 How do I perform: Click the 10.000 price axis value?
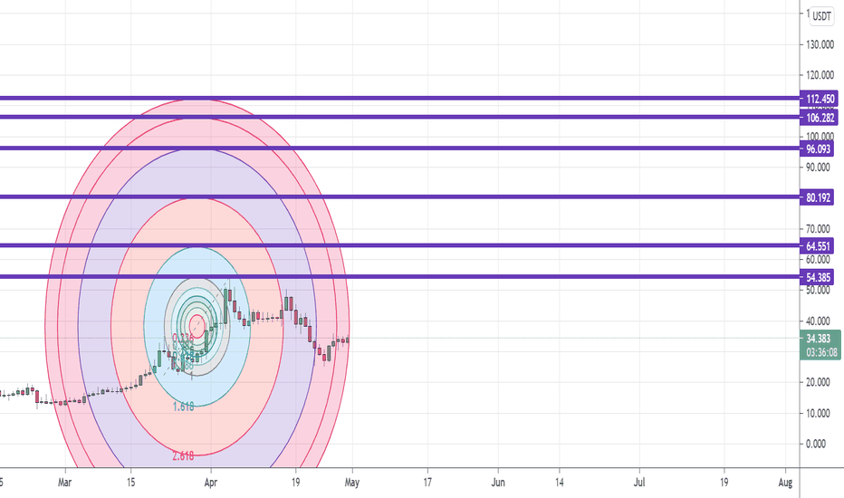(818, 413)
